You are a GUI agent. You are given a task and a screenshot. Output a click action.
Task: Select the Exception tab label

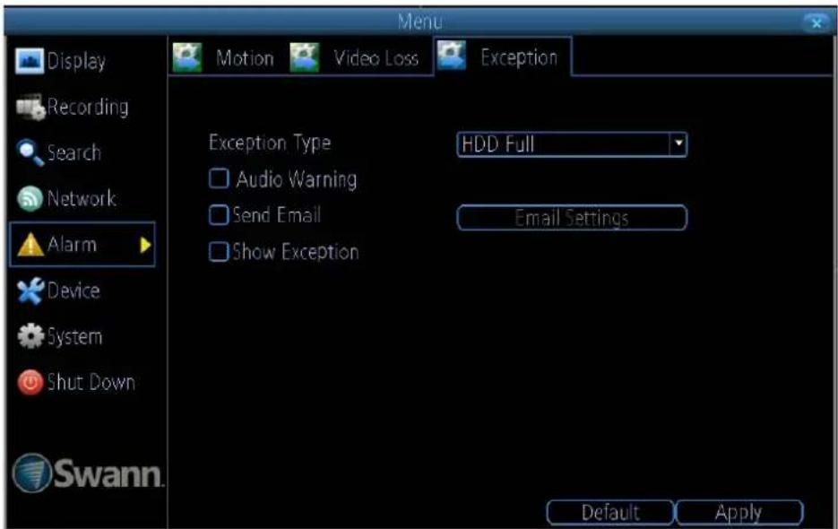(519, 57)
